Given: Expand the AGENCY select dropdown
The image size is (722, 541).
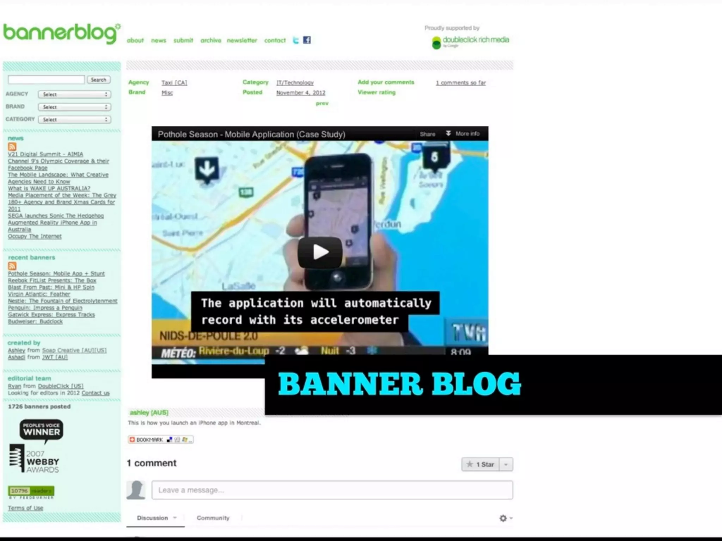Looking at the screenshot, I should [74, 94].
